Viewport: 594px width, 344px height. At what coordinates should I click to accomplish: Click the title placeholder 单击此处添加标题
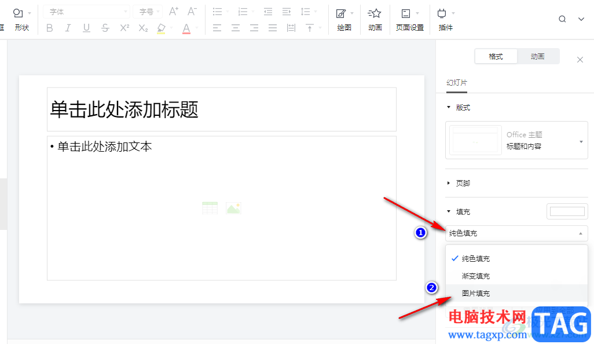(x=222, y=109)
